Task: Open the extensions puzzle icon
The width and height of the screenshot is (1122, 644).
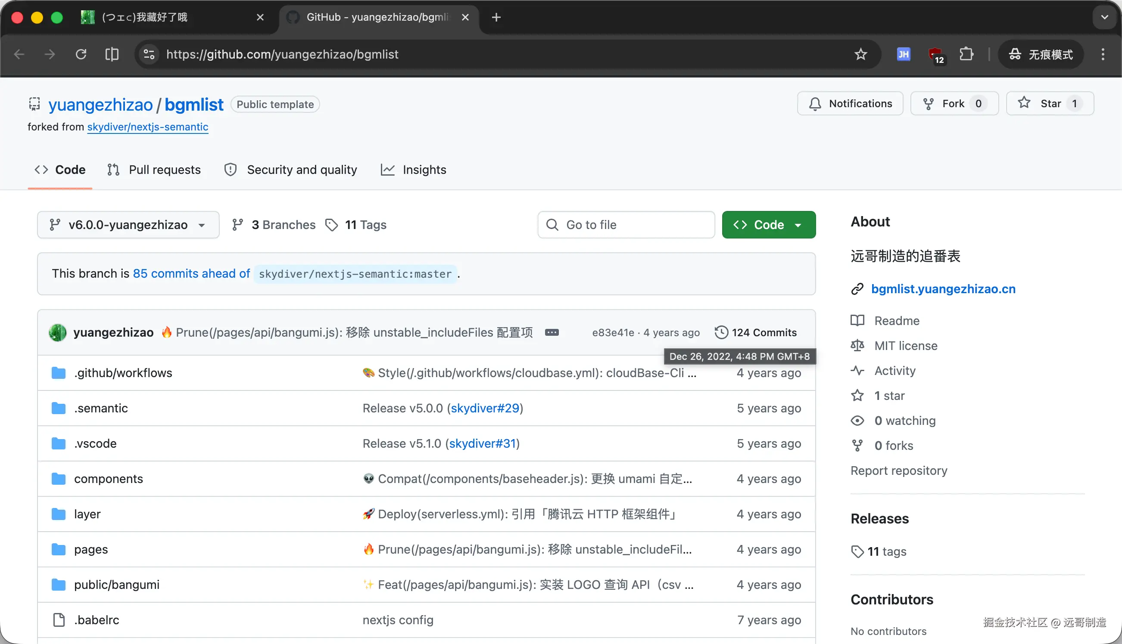Action: [966, 54]
